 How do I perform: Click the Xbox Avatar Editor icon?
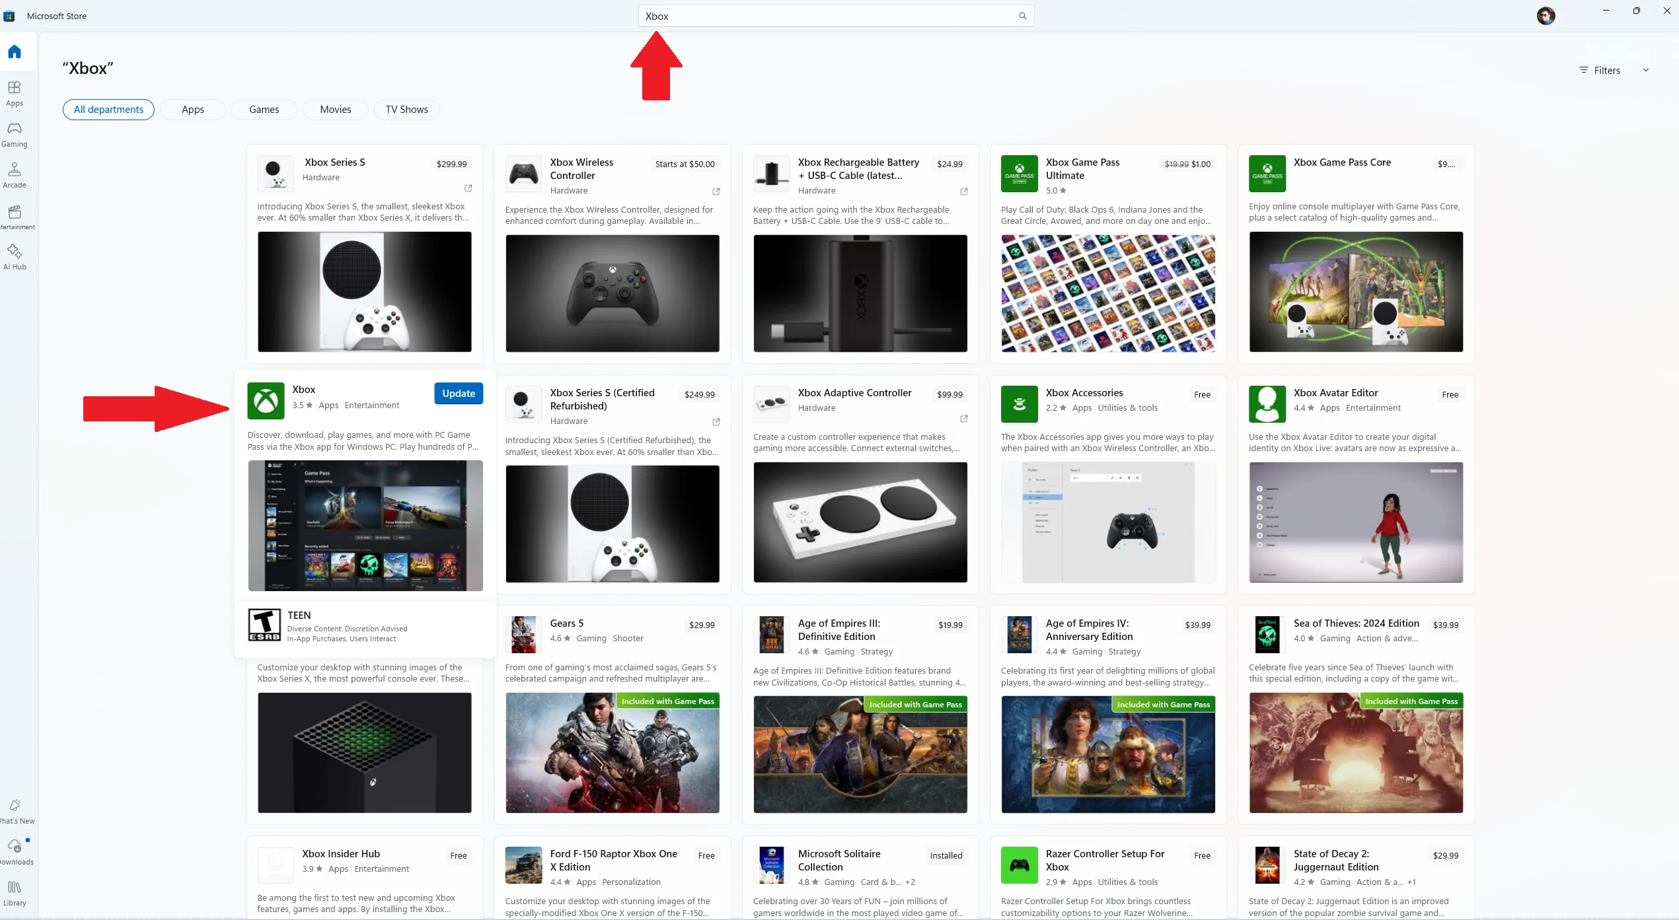(x=1267, y=404)
